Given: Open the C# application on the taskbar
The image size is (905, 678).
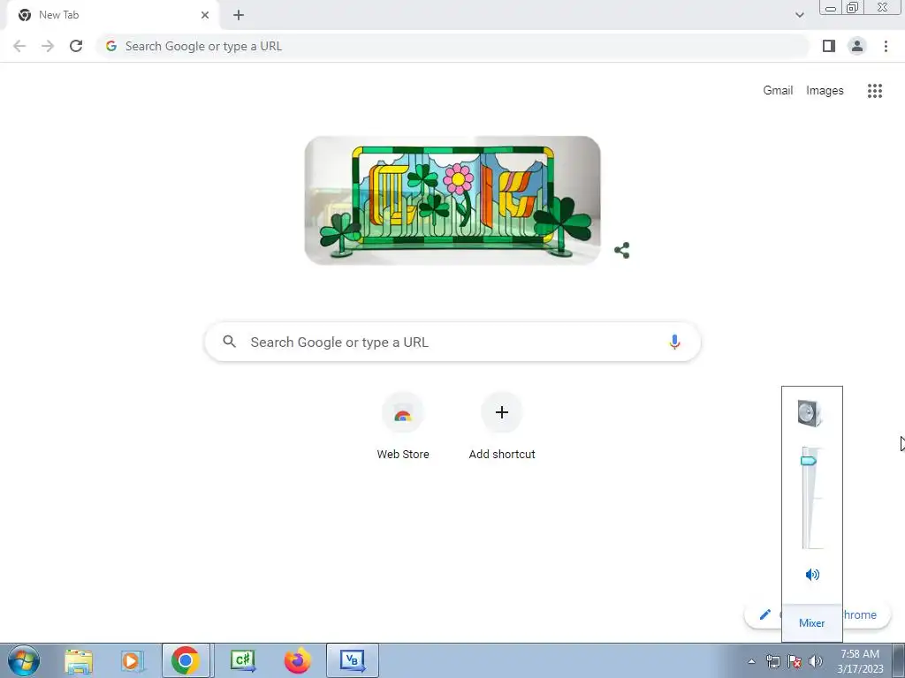Looking at the screenshot, I should click(x=243, y=660).
